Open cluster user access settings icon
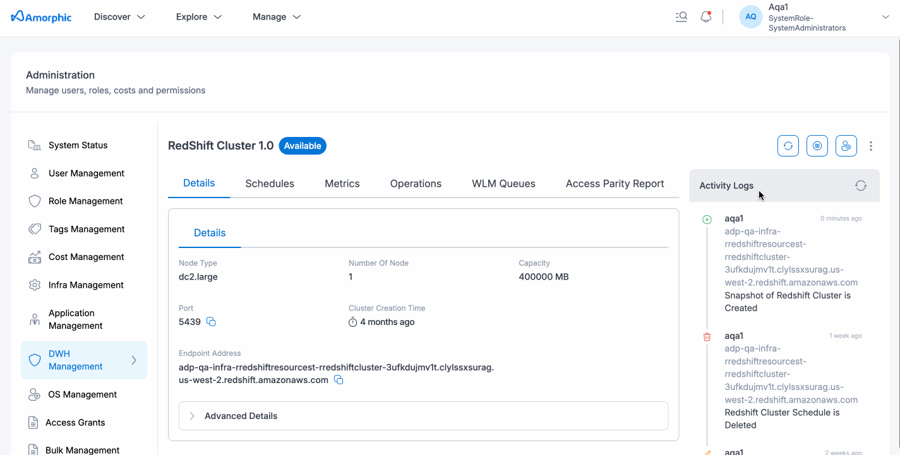The width and height of the screenshot is (900, 455). tap(846, 146)
